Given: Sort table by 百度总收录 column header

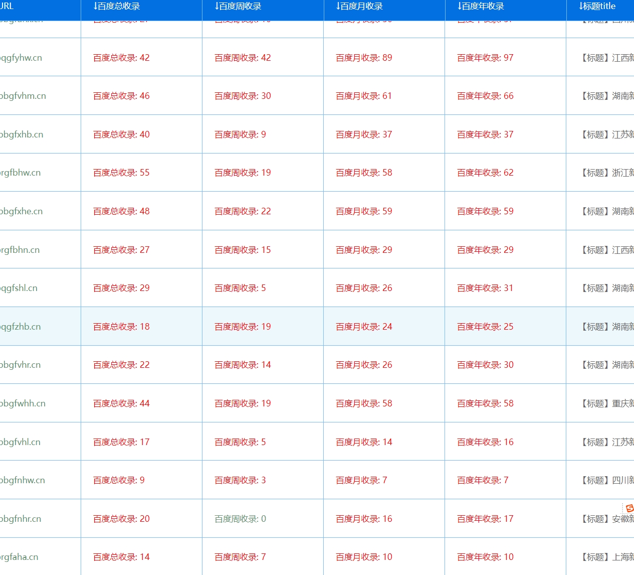Looking at the screenshot, I should tap(116, 7).
